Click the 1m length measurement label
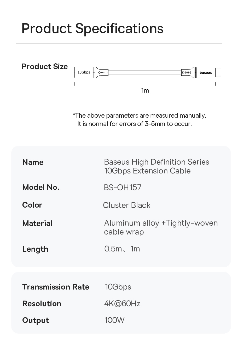 click(x=145, y=91)
